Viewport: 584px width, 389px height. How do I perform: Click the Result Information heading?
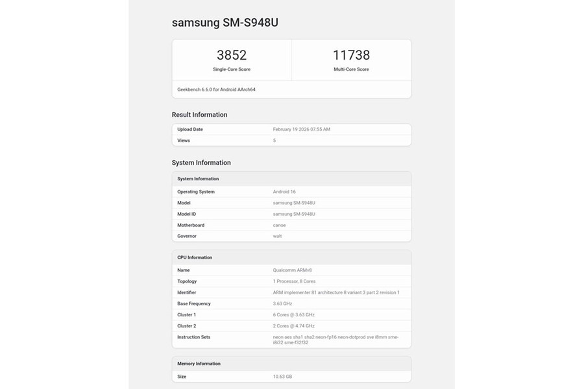[x=200, y=115]
